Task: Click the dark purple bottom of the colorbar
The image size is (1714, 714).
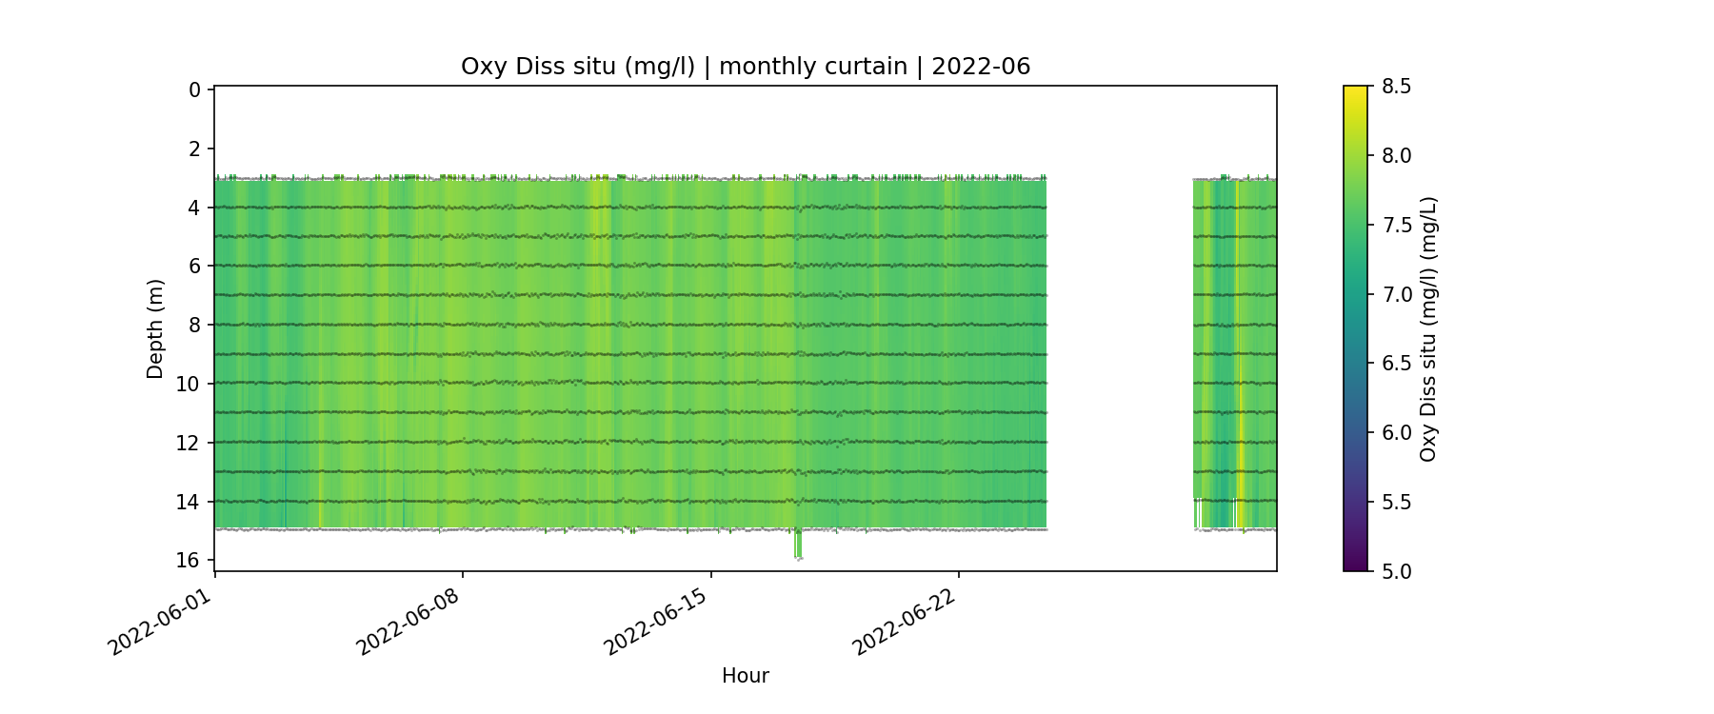Action: [1355, 565]
